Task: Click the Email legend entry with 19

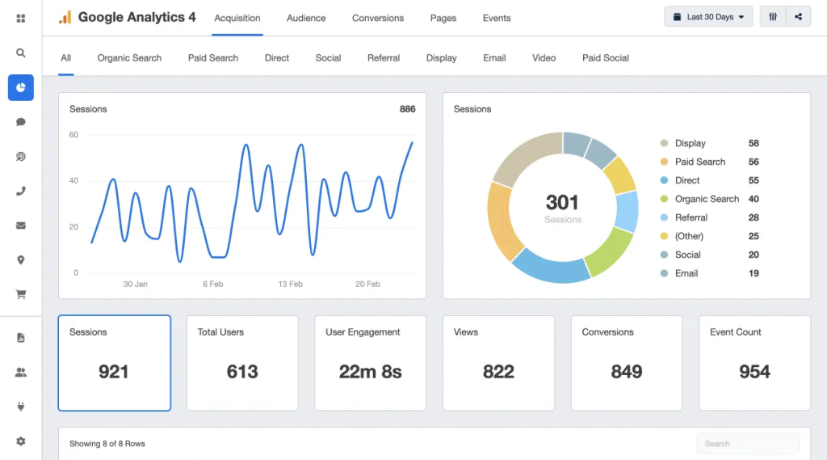Action: 709,273
